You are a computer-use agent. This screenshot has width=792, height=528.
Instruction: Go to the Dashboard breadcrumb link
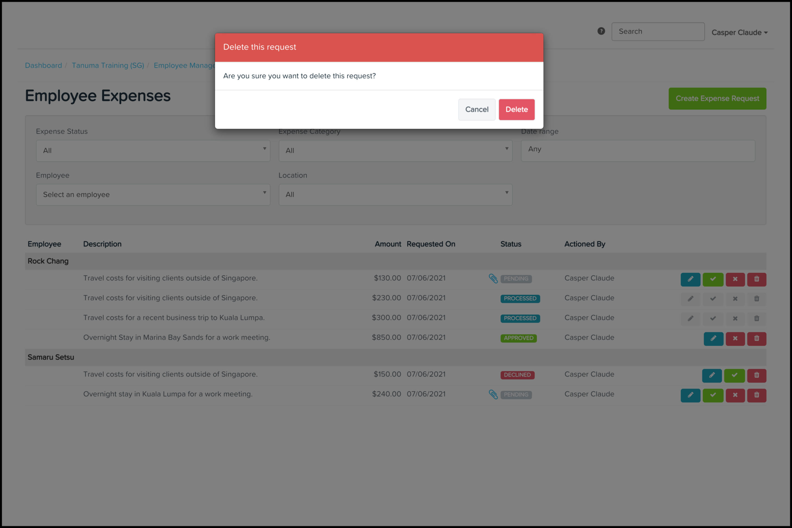[x=43, y=65]
